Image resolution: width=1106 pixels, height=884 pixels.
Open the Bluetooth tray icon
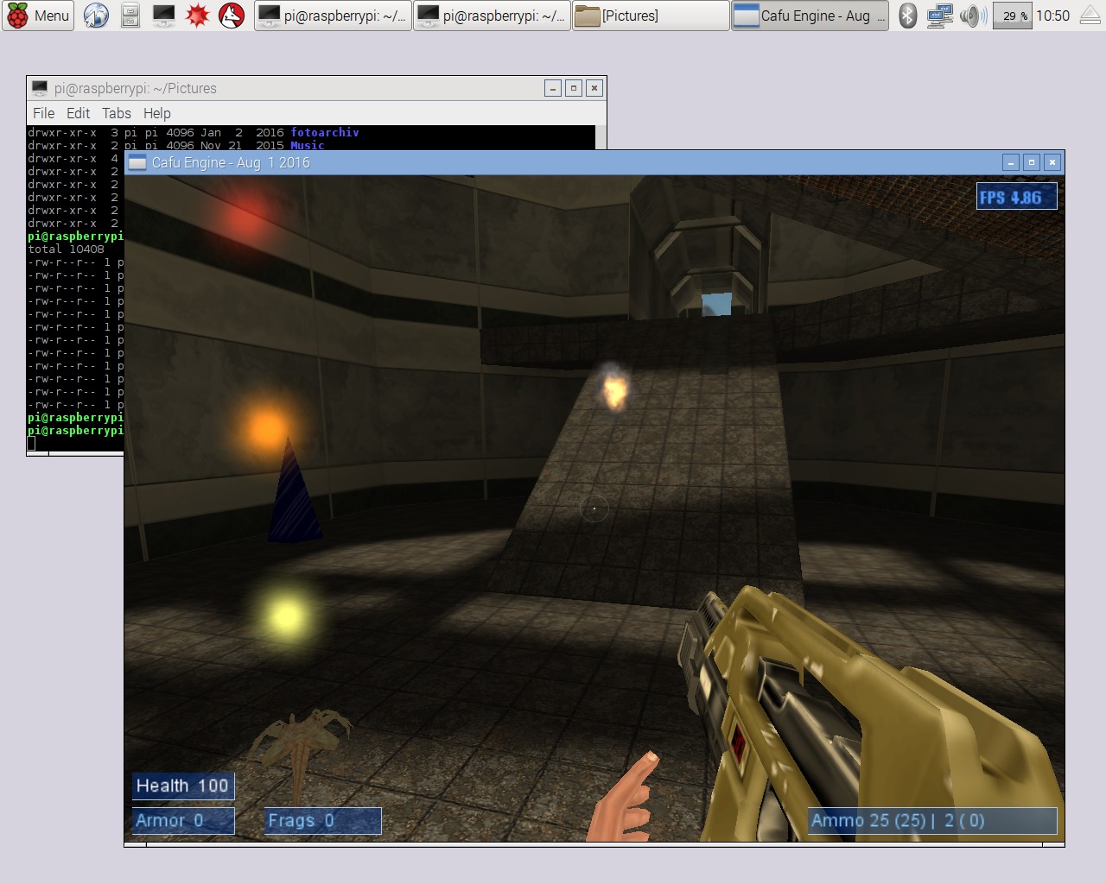pyautogui.click(x=907, y=16)
